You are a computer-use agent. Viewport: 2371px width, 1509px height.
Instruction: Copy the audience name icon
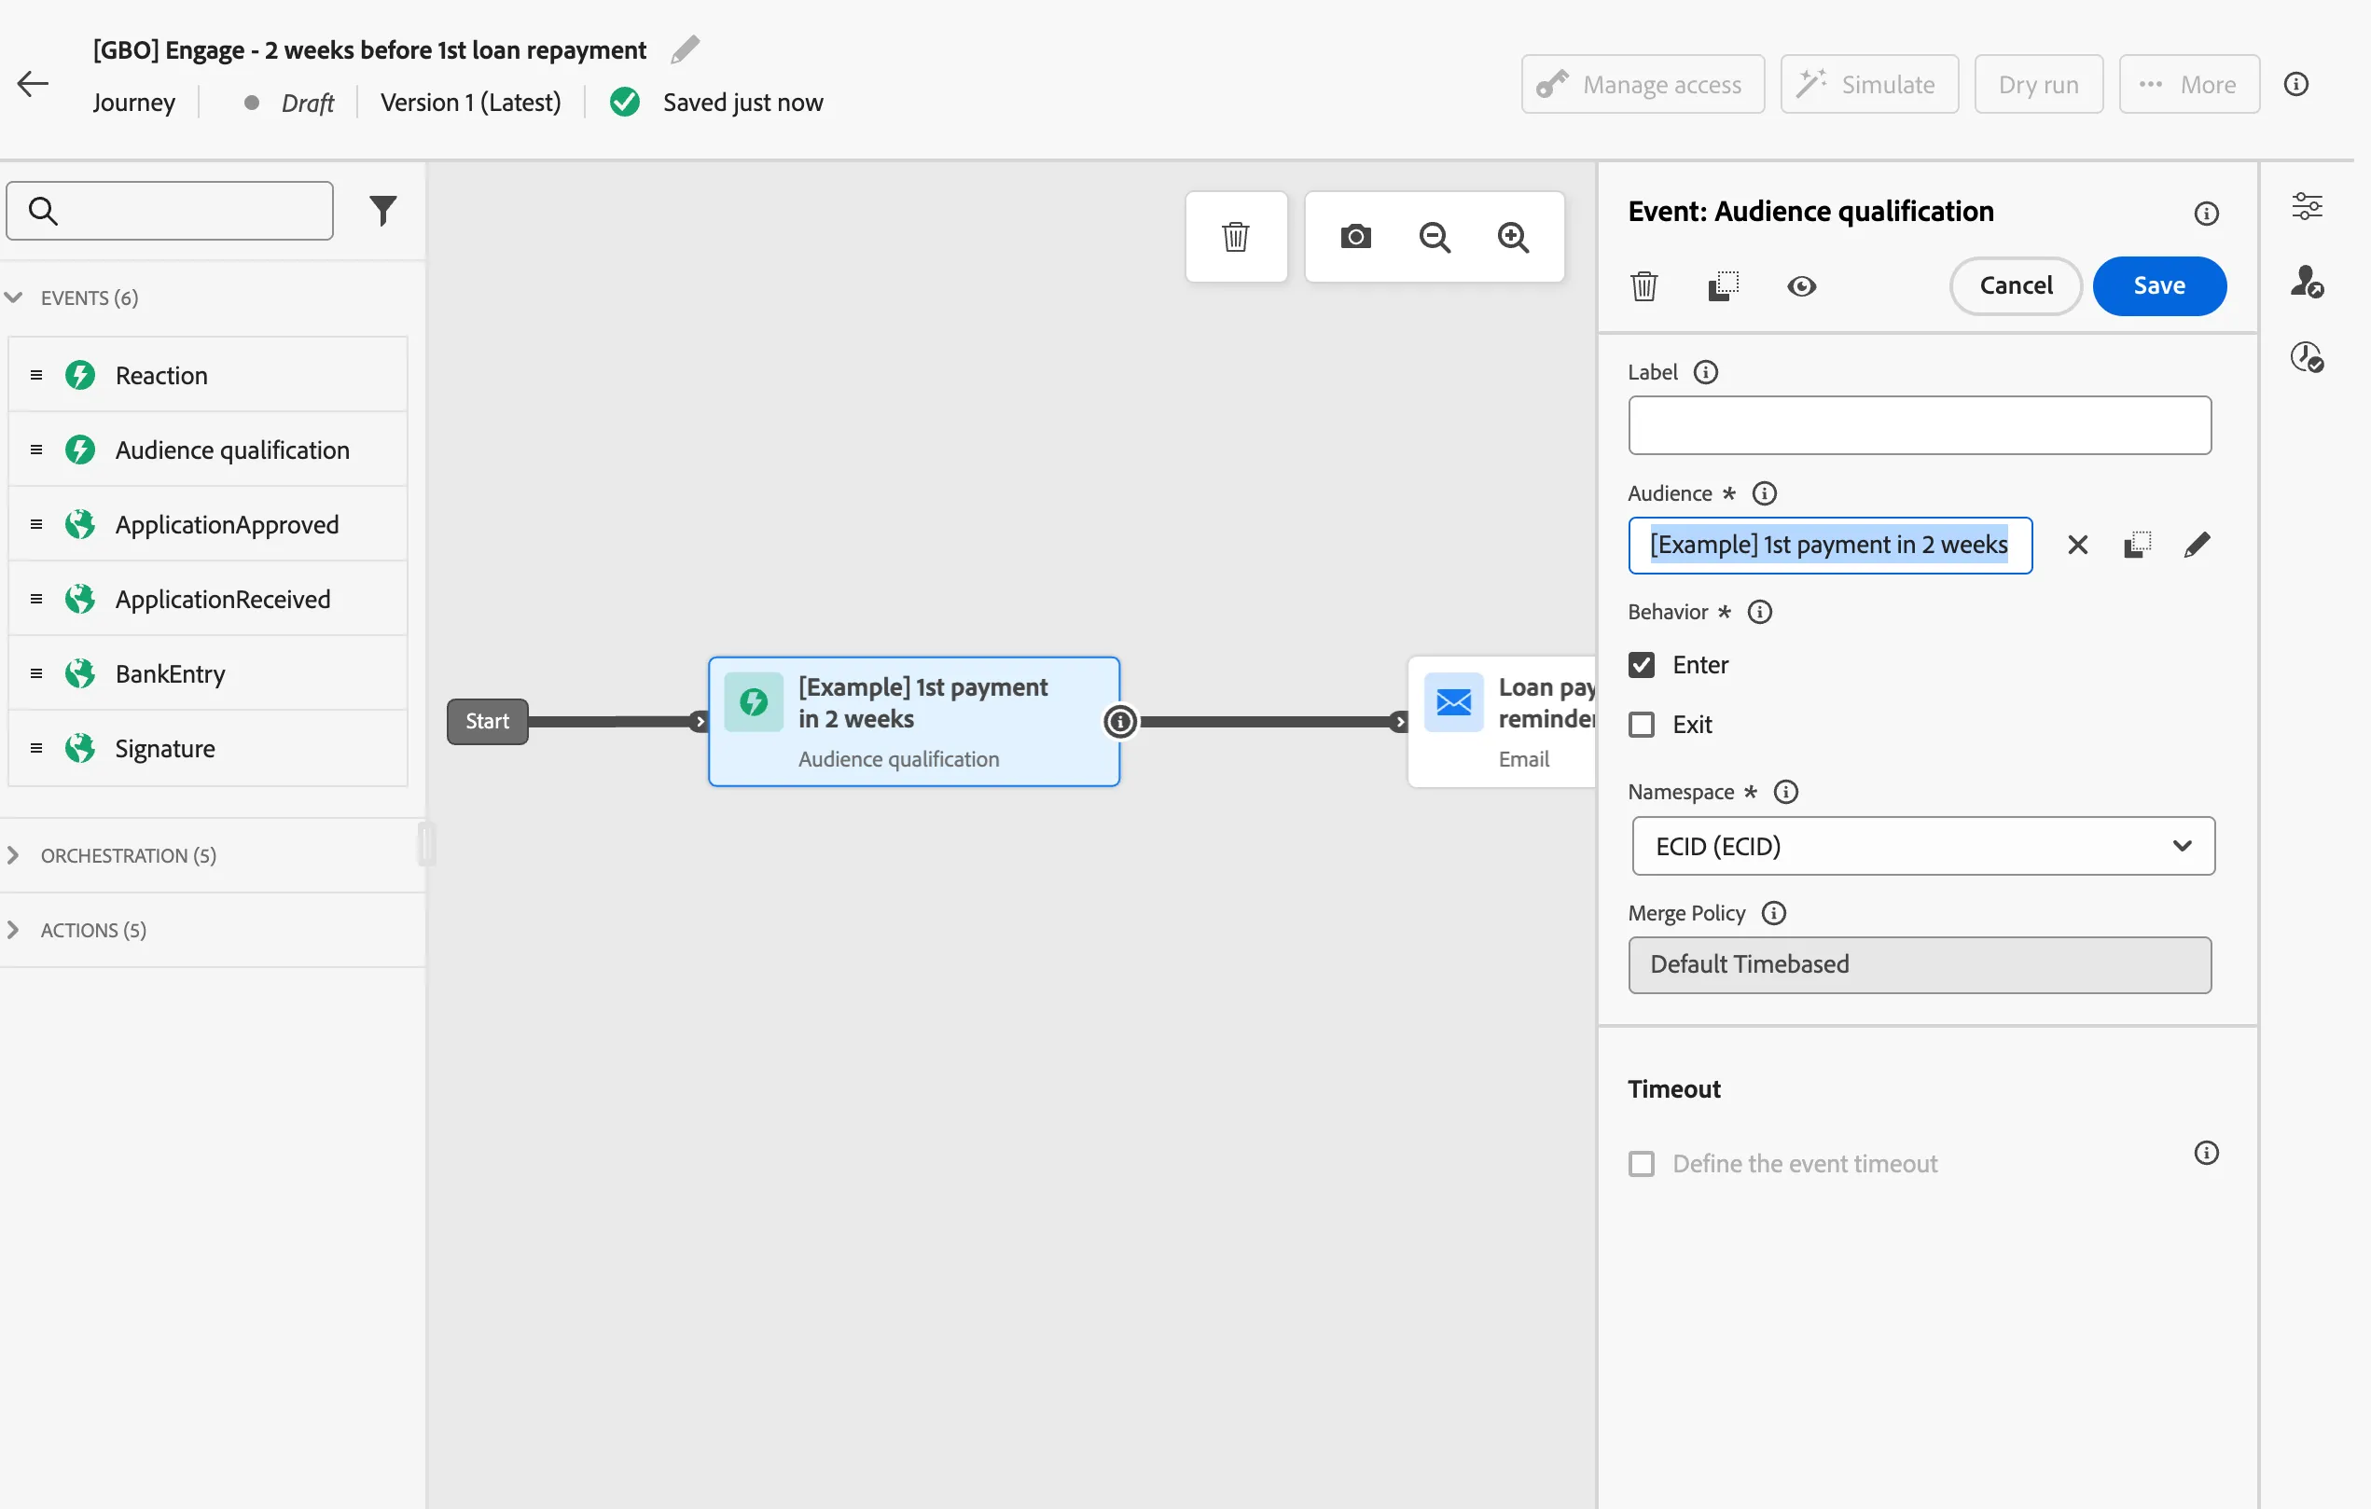click(x=2138, y=545)
